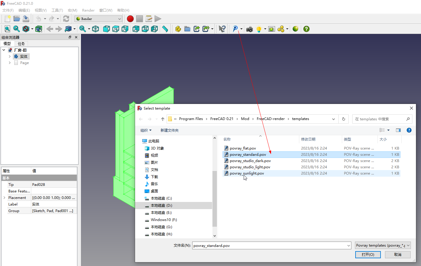Click Fit all view icon
This screenshot has width=421, height=266.
click(7, 29)
